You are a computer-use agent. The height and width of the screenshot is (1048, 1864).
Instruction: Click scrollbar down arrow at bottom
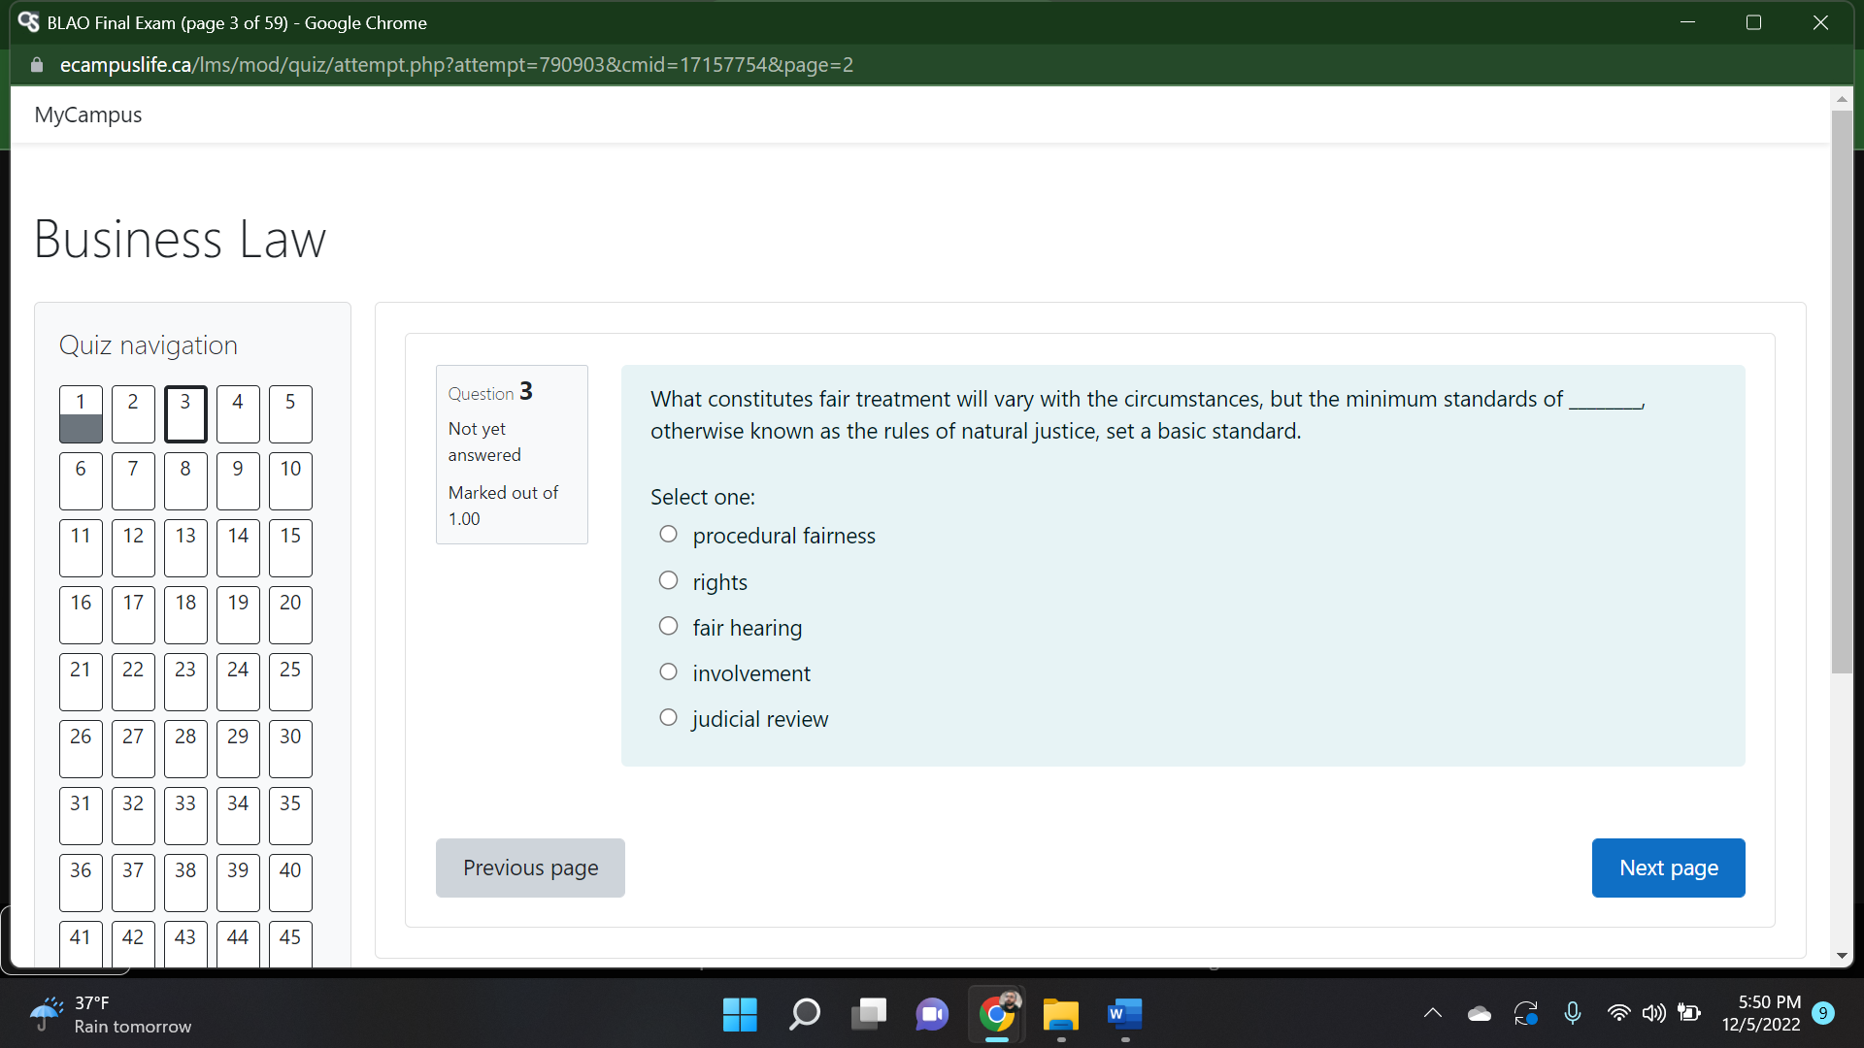(x=1842, y=956)
